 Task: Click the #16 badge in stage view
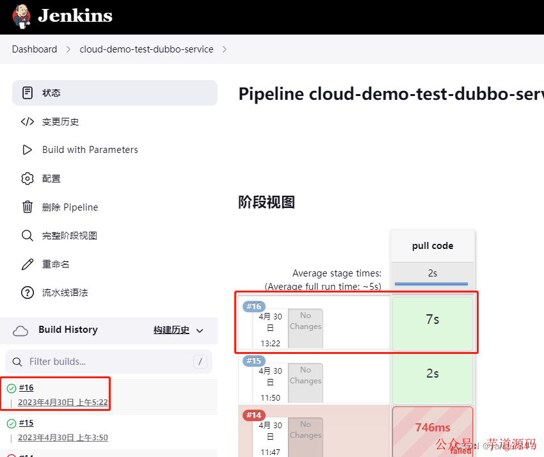[x=254, y=307]
